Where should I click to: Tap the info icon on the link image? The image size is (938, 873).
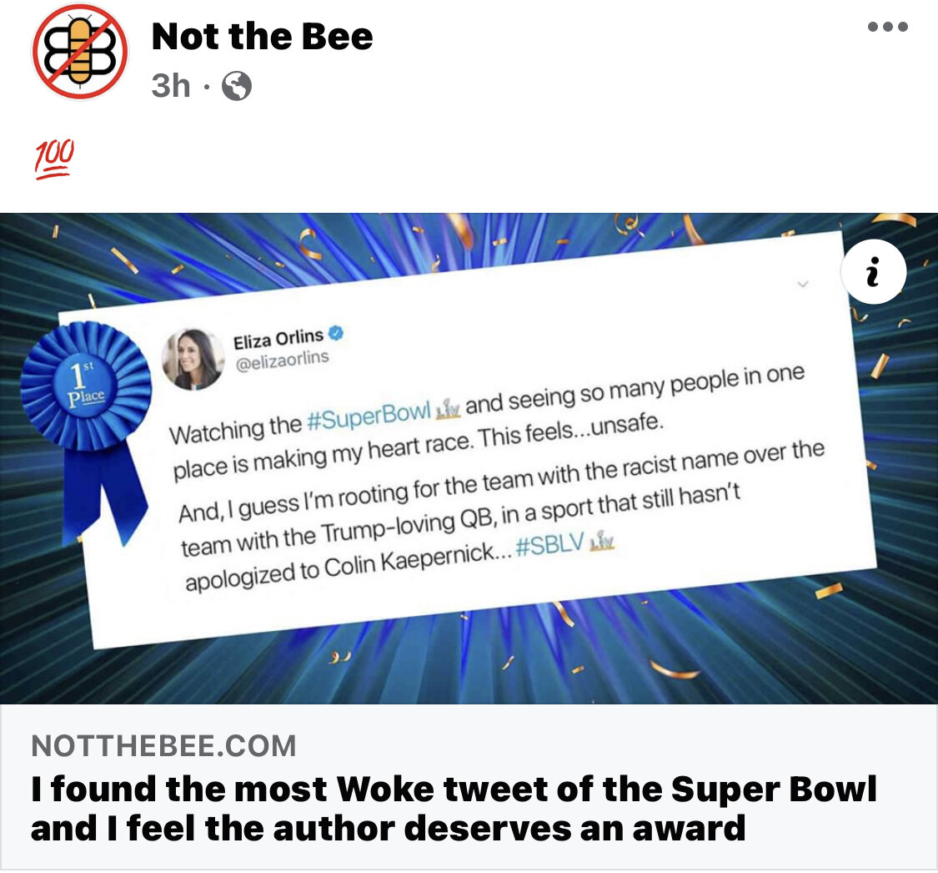coord(872,275)
